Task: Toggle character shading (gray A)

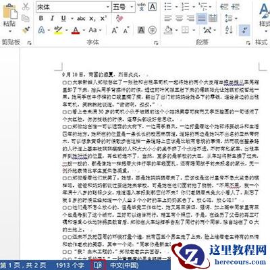Action: coord(141,30)
